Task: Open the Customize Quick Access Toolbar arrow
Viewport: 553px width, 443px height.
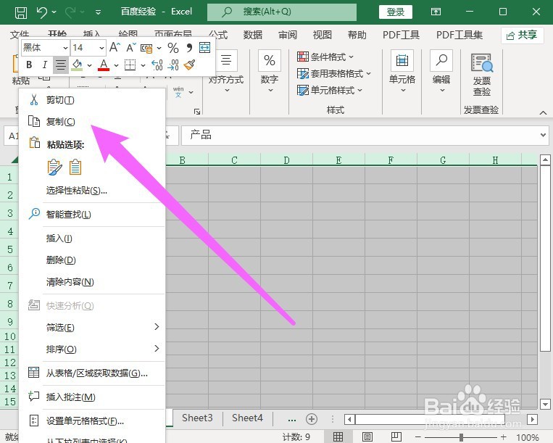Action: click(98, 12)
